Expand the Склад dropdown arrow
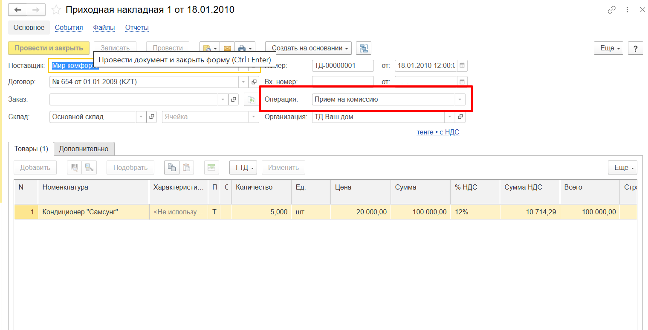The image size is (648, 330). (x=141, y=117)
